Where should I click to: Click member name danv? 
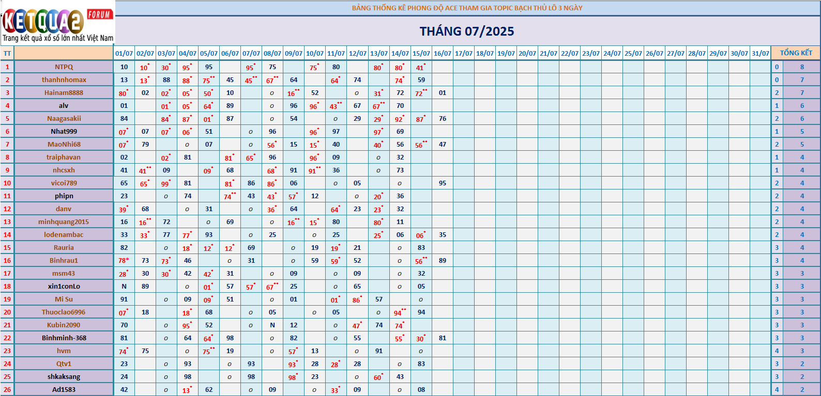pos(64,209)
